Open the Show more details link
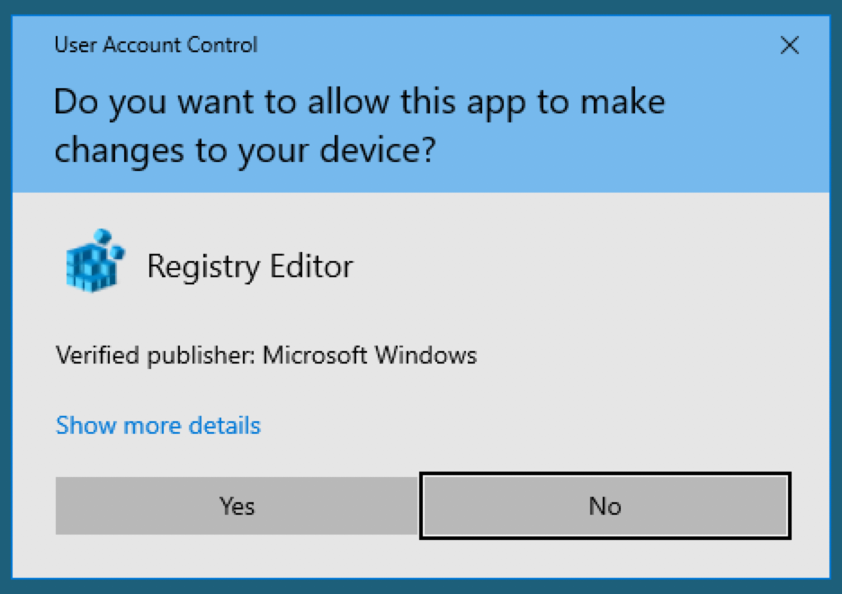 pos(158,426)
